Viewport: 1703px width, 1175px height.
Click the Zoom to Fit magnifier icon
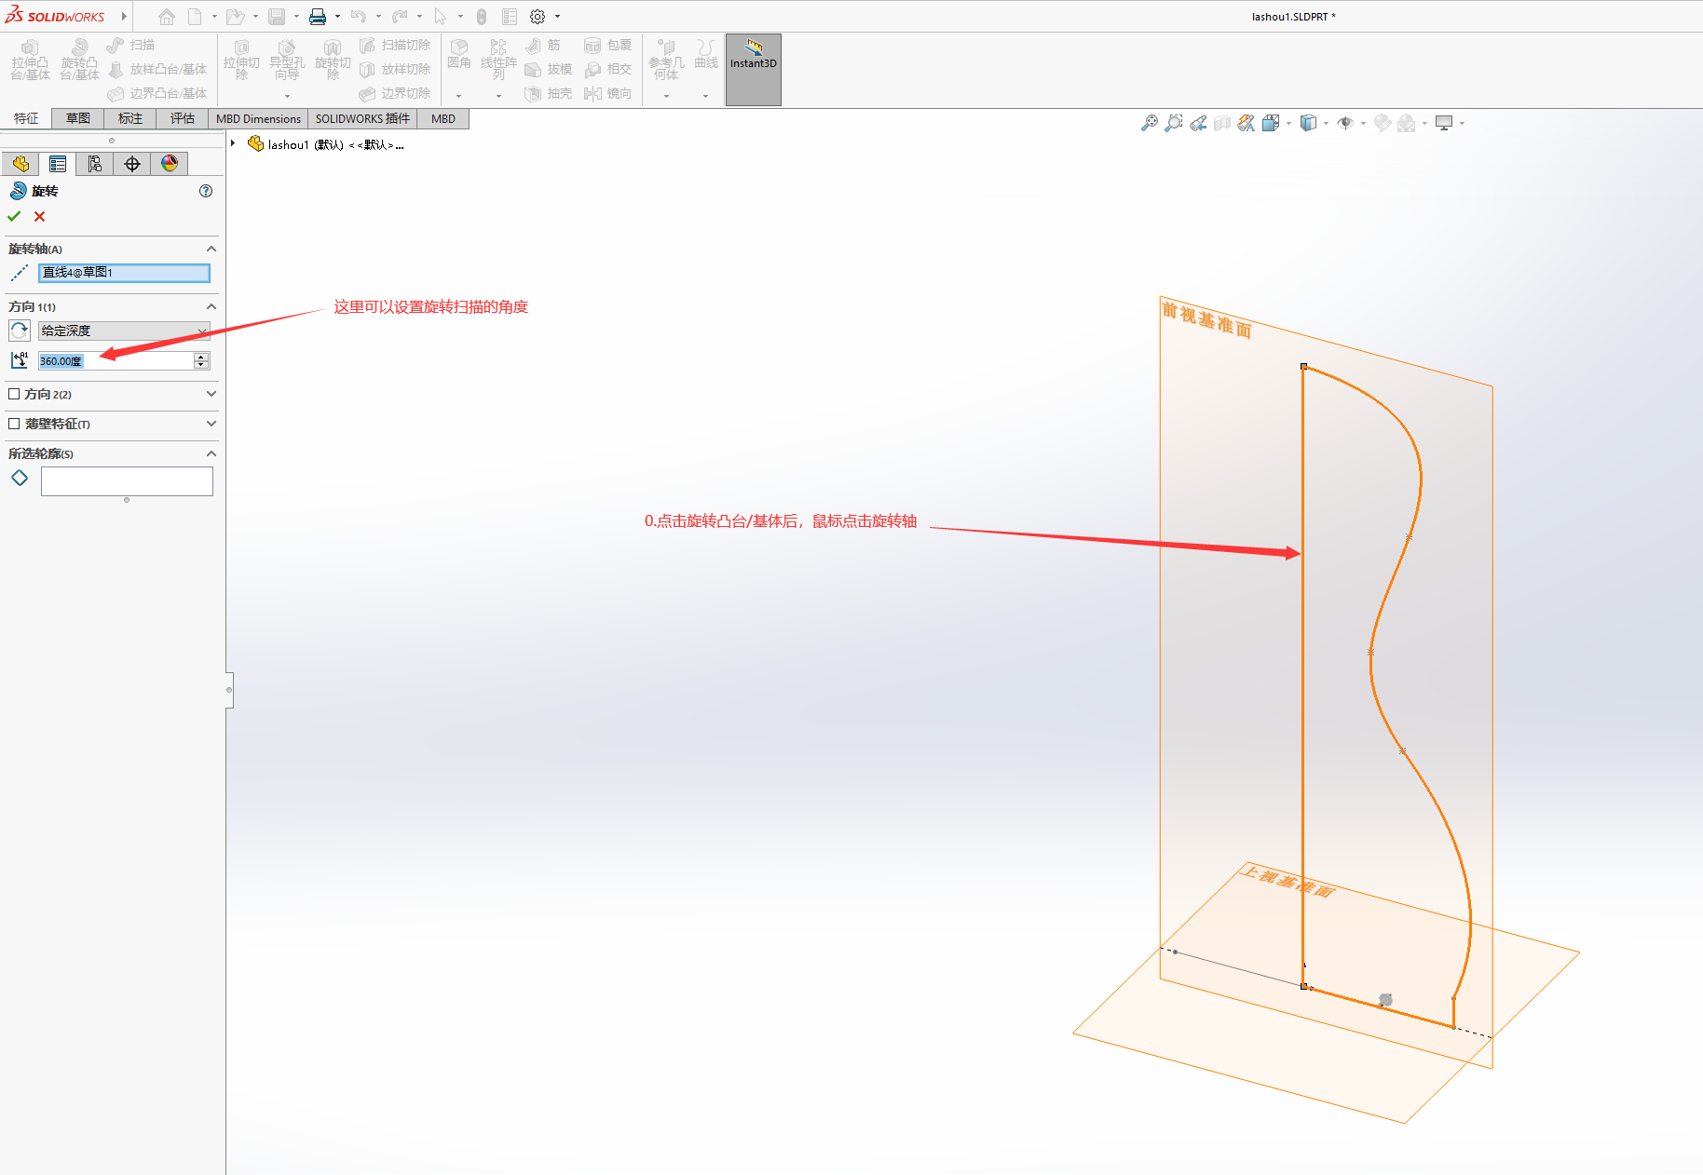coord(1150,123)
